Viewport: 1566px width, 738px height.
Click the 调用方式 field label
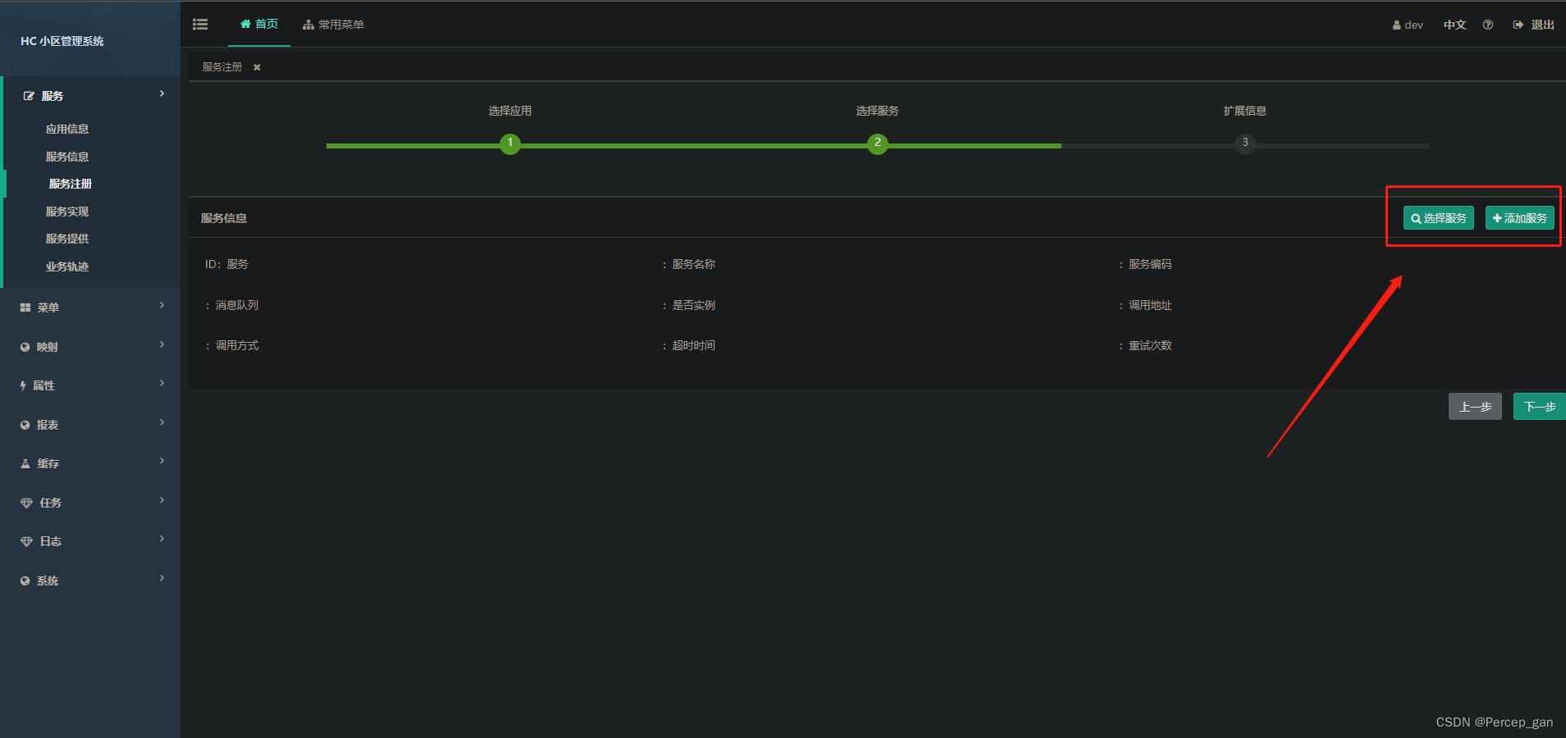(x=237, y=345)
